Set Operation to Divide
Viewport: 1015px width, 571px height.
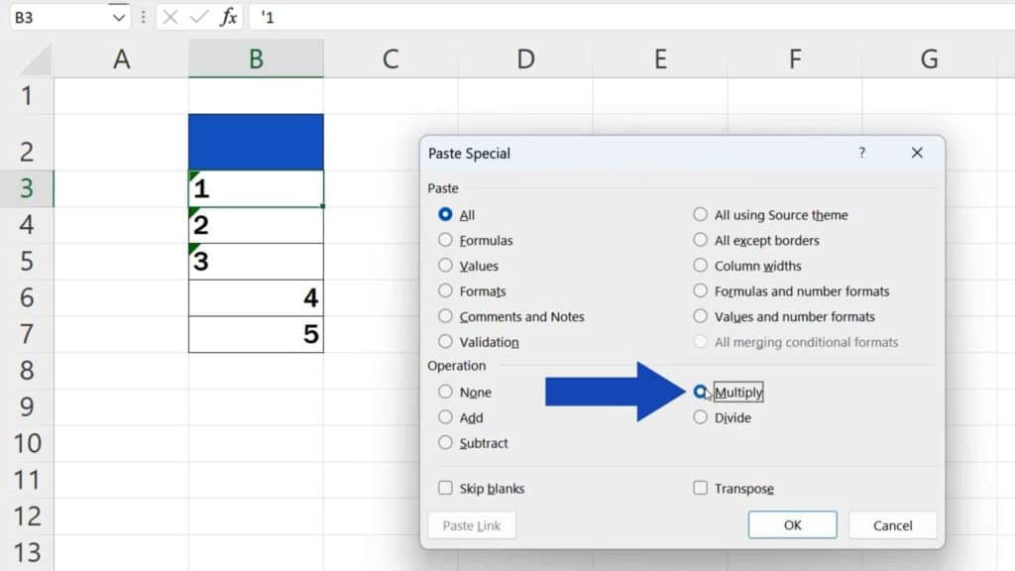click(701, 417)
